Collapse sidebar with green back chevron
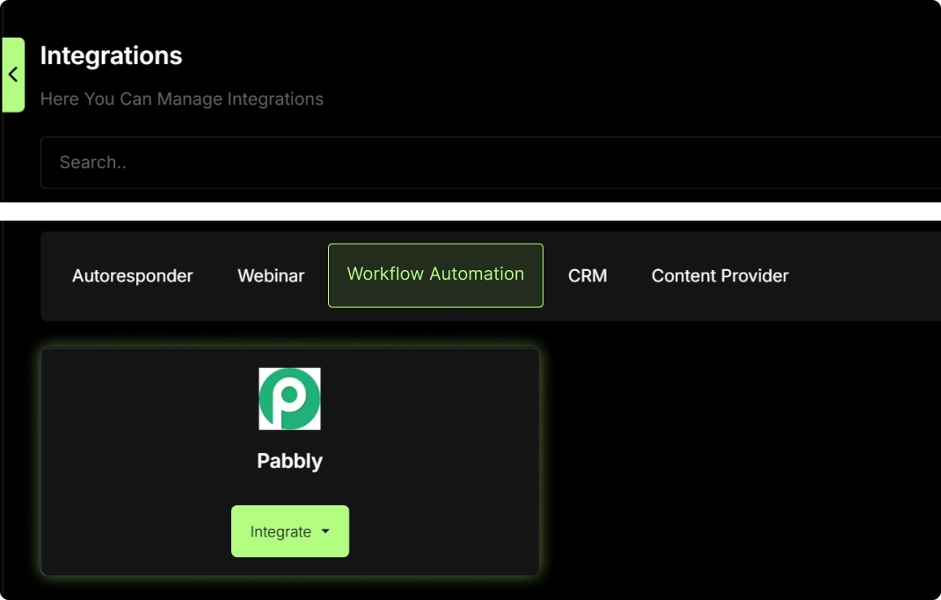The height and width of the screenshot is (600, 941). (x=12, y=75)
